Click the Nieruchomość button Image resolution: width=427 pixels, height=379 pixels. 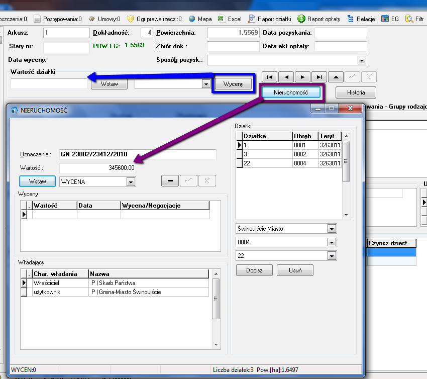click(x=291, y=92)
